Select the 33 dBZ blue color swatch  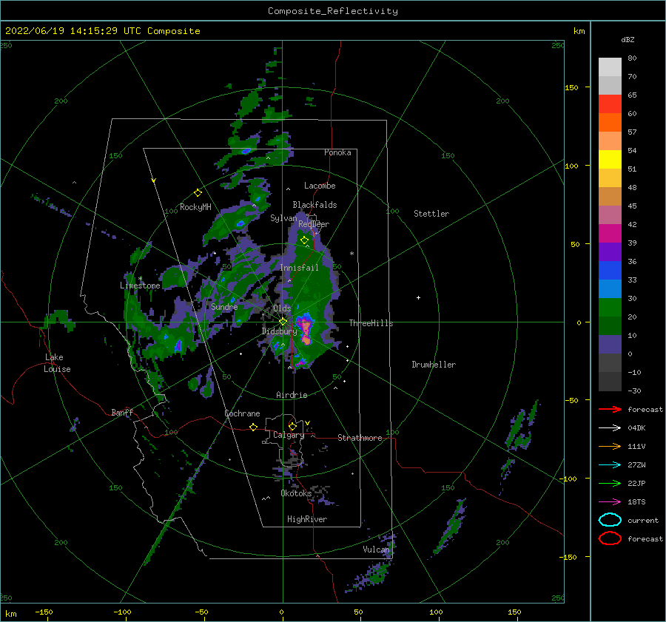pos(610,271)
